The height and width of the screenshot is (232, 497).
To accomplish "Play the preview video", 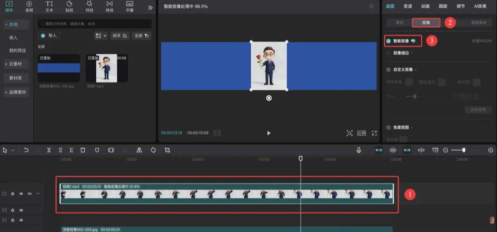I will point(269,133).
